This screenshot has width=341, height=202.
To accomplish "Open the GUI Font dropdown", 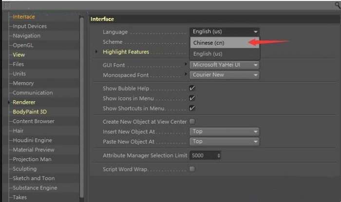I will click(225, 65).
